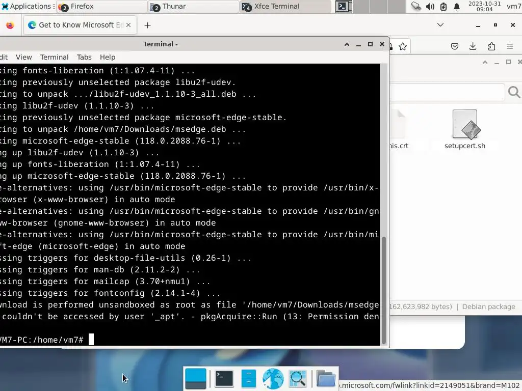
Task: Click the vm7 username in top panel
Action: 514,6
